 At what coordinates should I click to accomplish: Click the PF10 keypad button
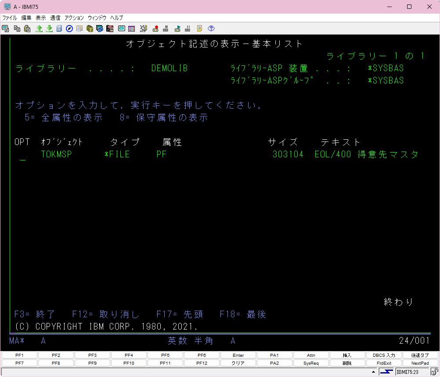pos(129,363)
